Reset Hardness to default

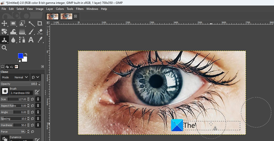point(32,125)
